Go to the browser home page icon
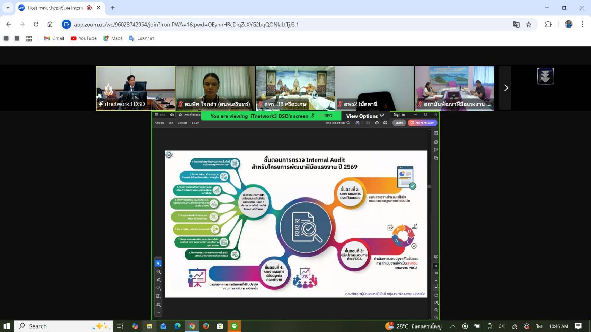 pyautogui.click(x=50, y=24)
